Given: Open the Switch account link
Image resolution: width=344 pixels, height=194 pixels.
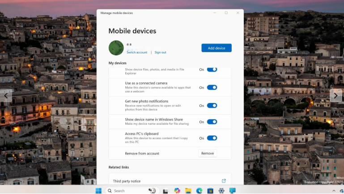Looking at the screenshot, I should (x=137, y=53).
